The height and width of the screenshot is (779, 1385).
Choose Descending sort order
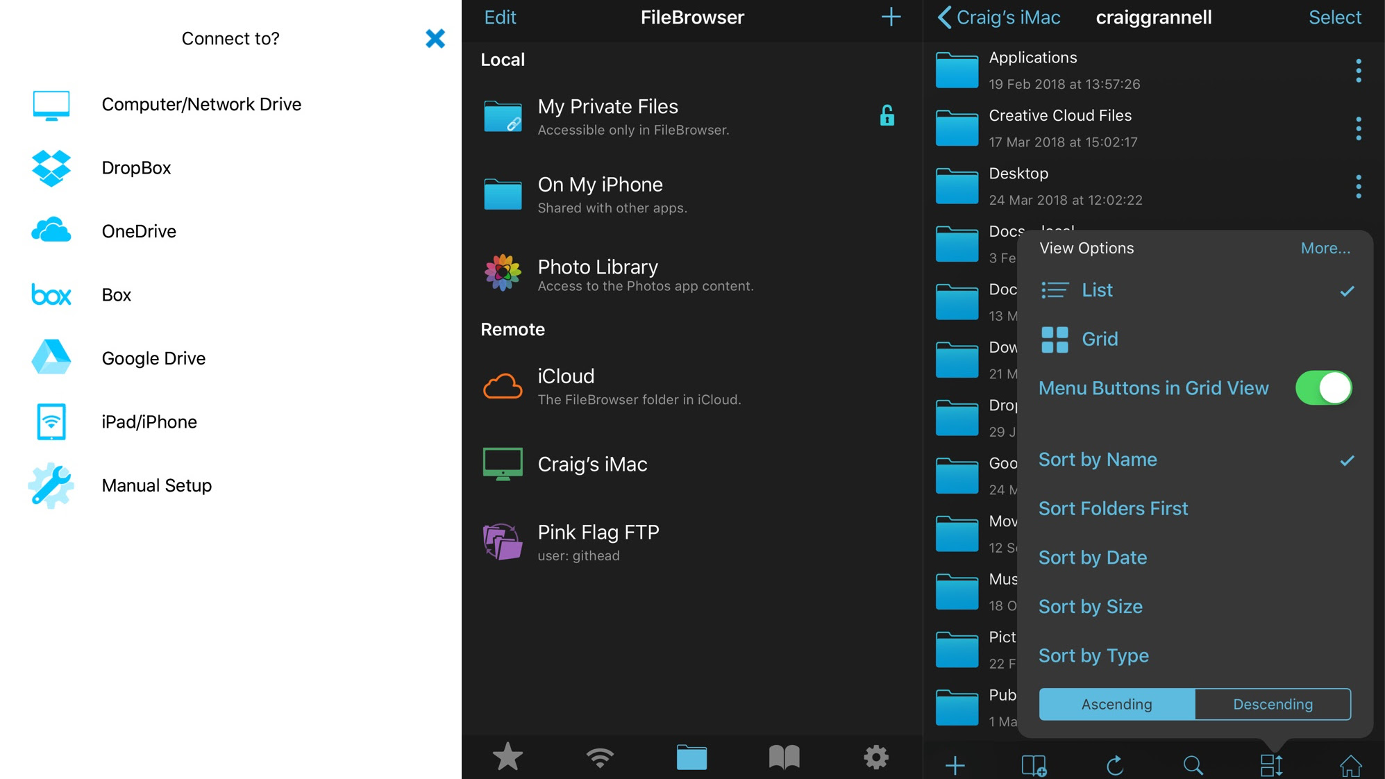coord(1273,704)
